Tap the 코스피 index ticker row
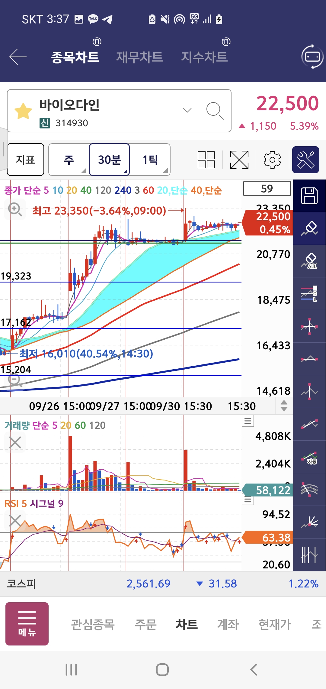The height and width of the screenshot is (689, 326). pyautogui.click(x=163, y=584)
